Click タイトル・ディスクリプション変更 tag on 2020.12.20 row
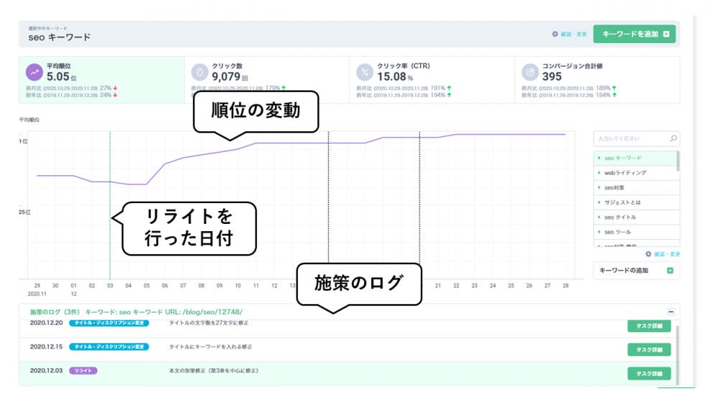 (109, 323)
